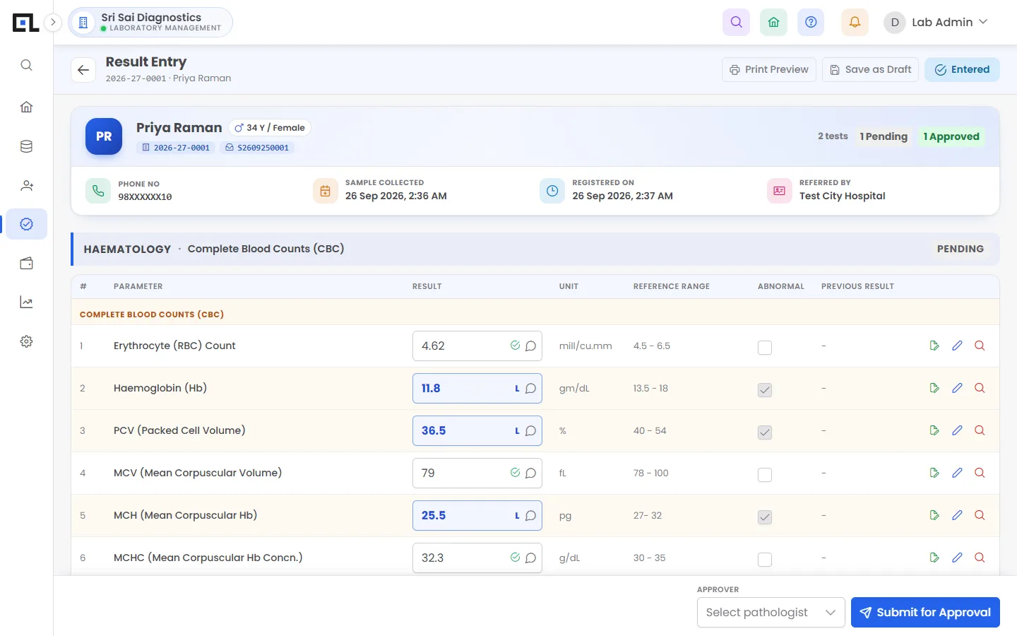Click the phone number 98XXXXXX10

[x=145, y=197]
